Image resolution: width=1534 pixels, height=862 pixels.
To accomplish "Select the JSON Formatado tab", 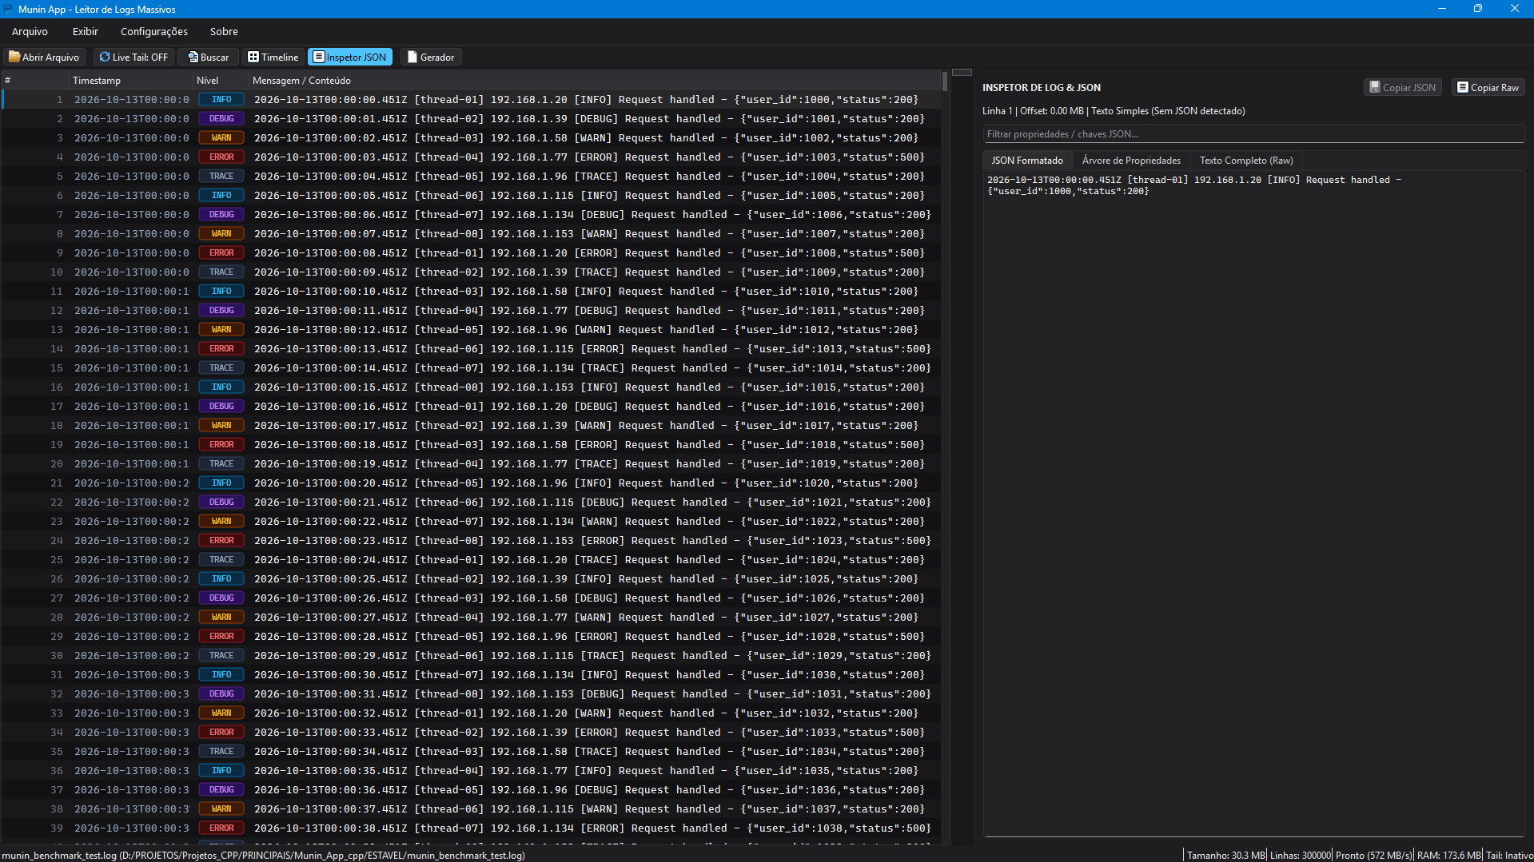I will coord(1027,161).
